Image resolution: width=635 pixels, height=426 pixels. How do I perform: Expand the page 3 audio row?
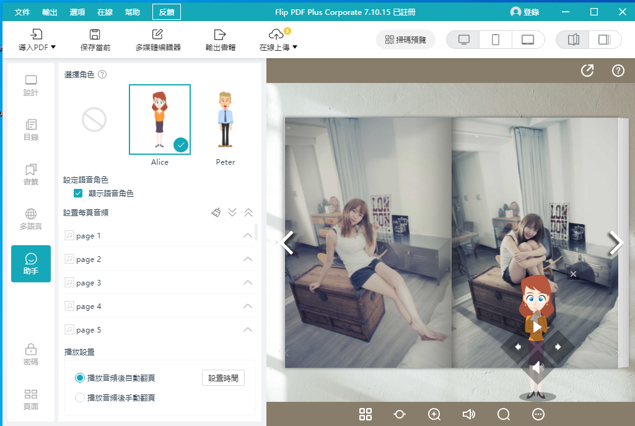(248, 283)
